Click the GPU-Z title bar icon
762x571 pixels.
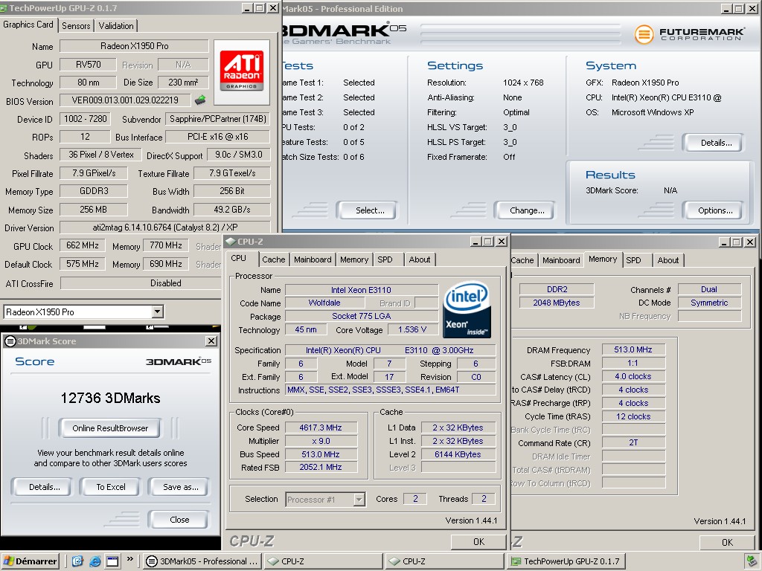4,8
